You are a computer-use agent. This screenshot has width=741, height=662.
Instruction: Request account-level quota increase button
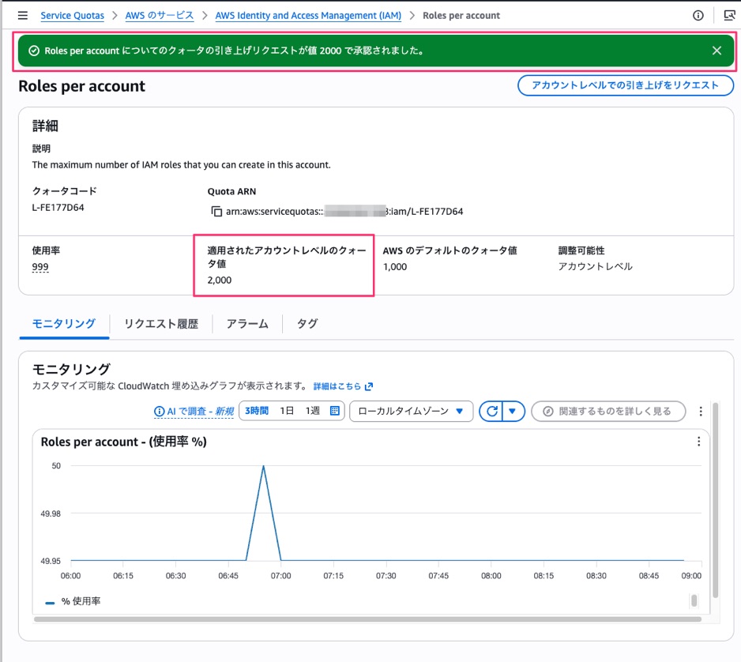(x=625, y=85)
